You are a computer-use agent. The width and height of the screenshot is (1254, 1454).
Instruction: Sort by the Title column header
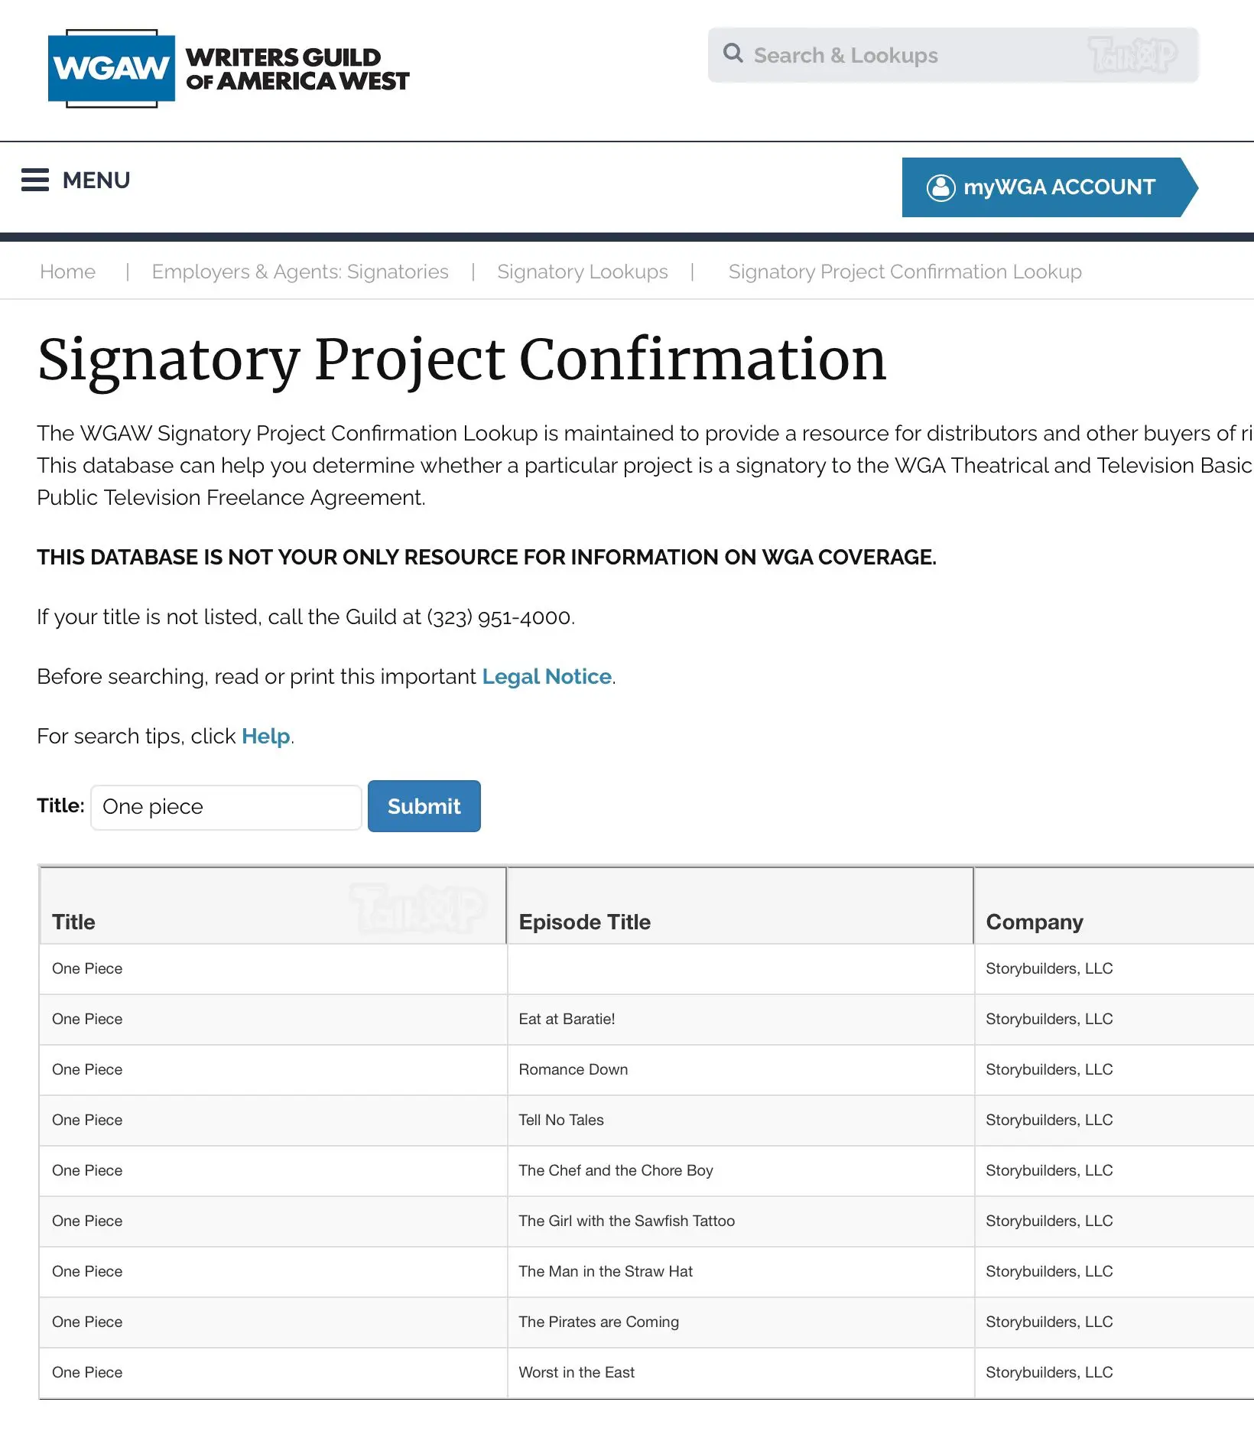73,922
